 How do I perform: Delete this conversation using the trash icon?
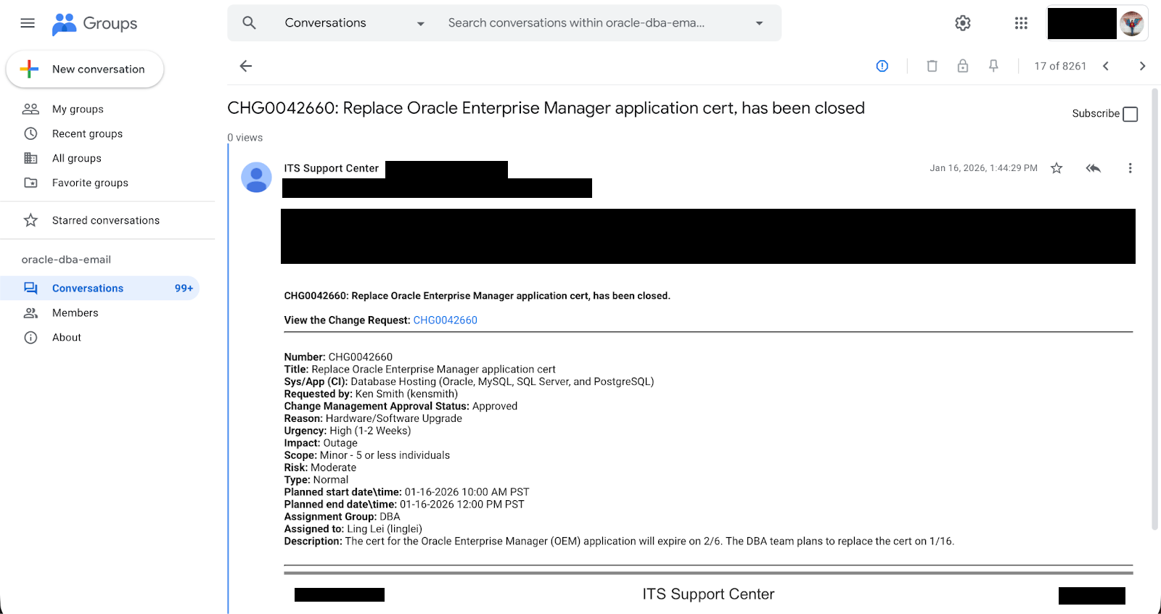[x=932, y=66]
